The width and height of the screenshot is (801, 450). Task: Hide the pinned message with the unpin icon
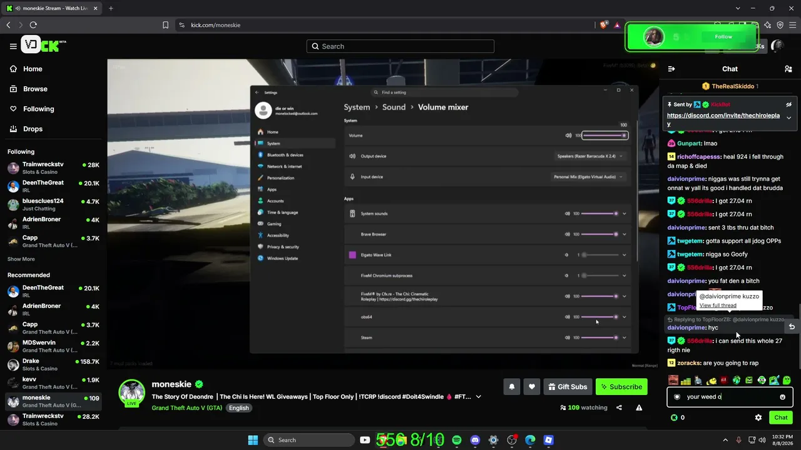coord(789,104)
